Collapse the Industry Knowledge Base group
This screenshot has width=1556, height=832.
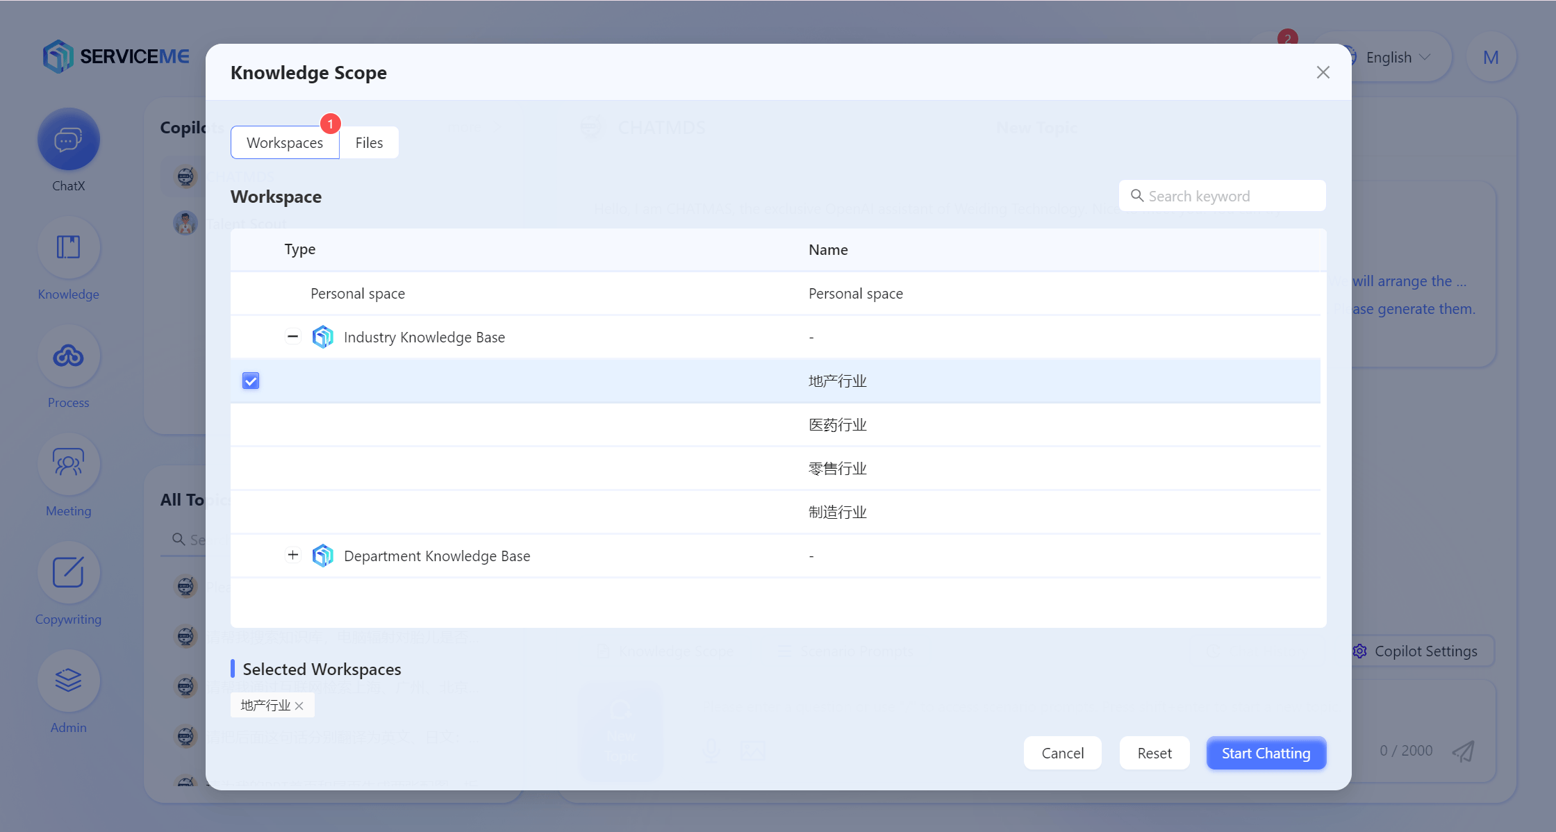(x=292, y=337)
